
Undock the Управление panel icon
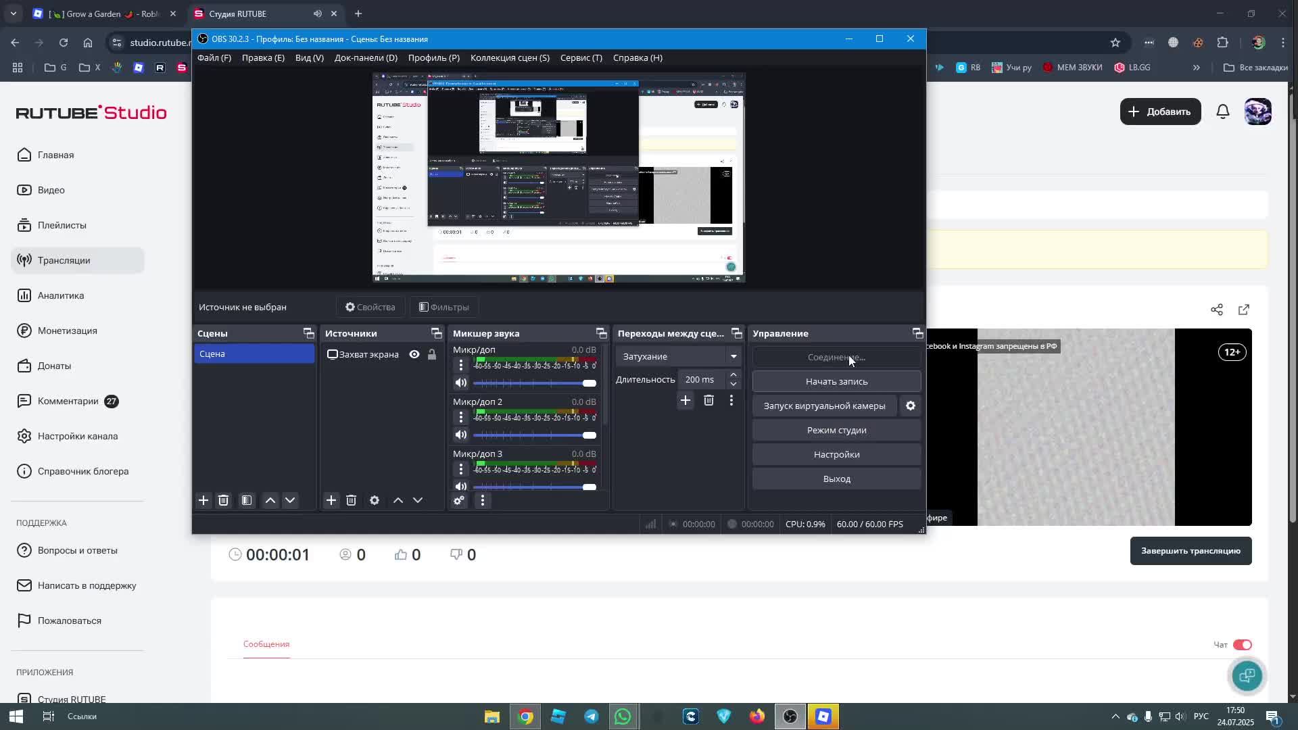pos(917,333)
